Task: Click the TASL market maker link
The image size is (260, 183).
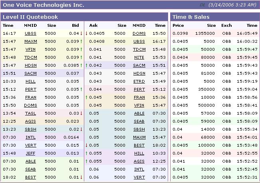Action: coord(30,113)
